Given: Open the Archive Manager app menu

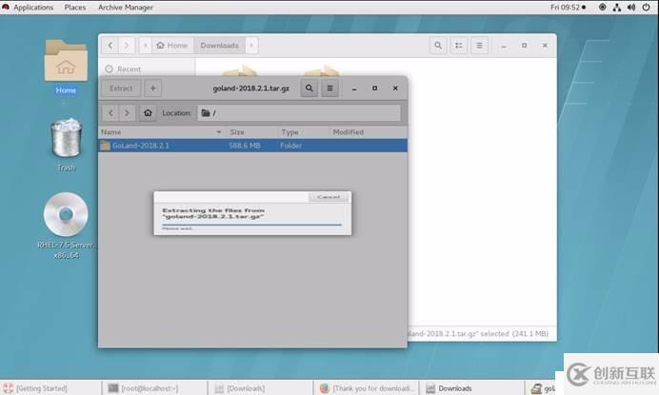Looking at the screenshot, I should [126, 8].
